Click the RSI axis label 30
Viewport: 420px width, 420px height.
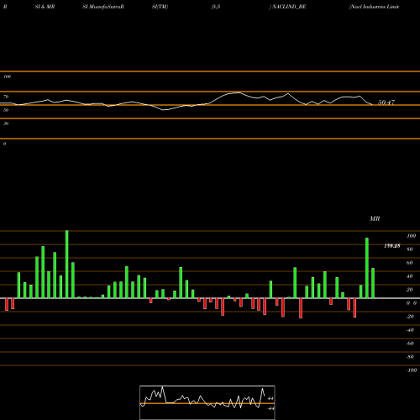click(6, 123)
